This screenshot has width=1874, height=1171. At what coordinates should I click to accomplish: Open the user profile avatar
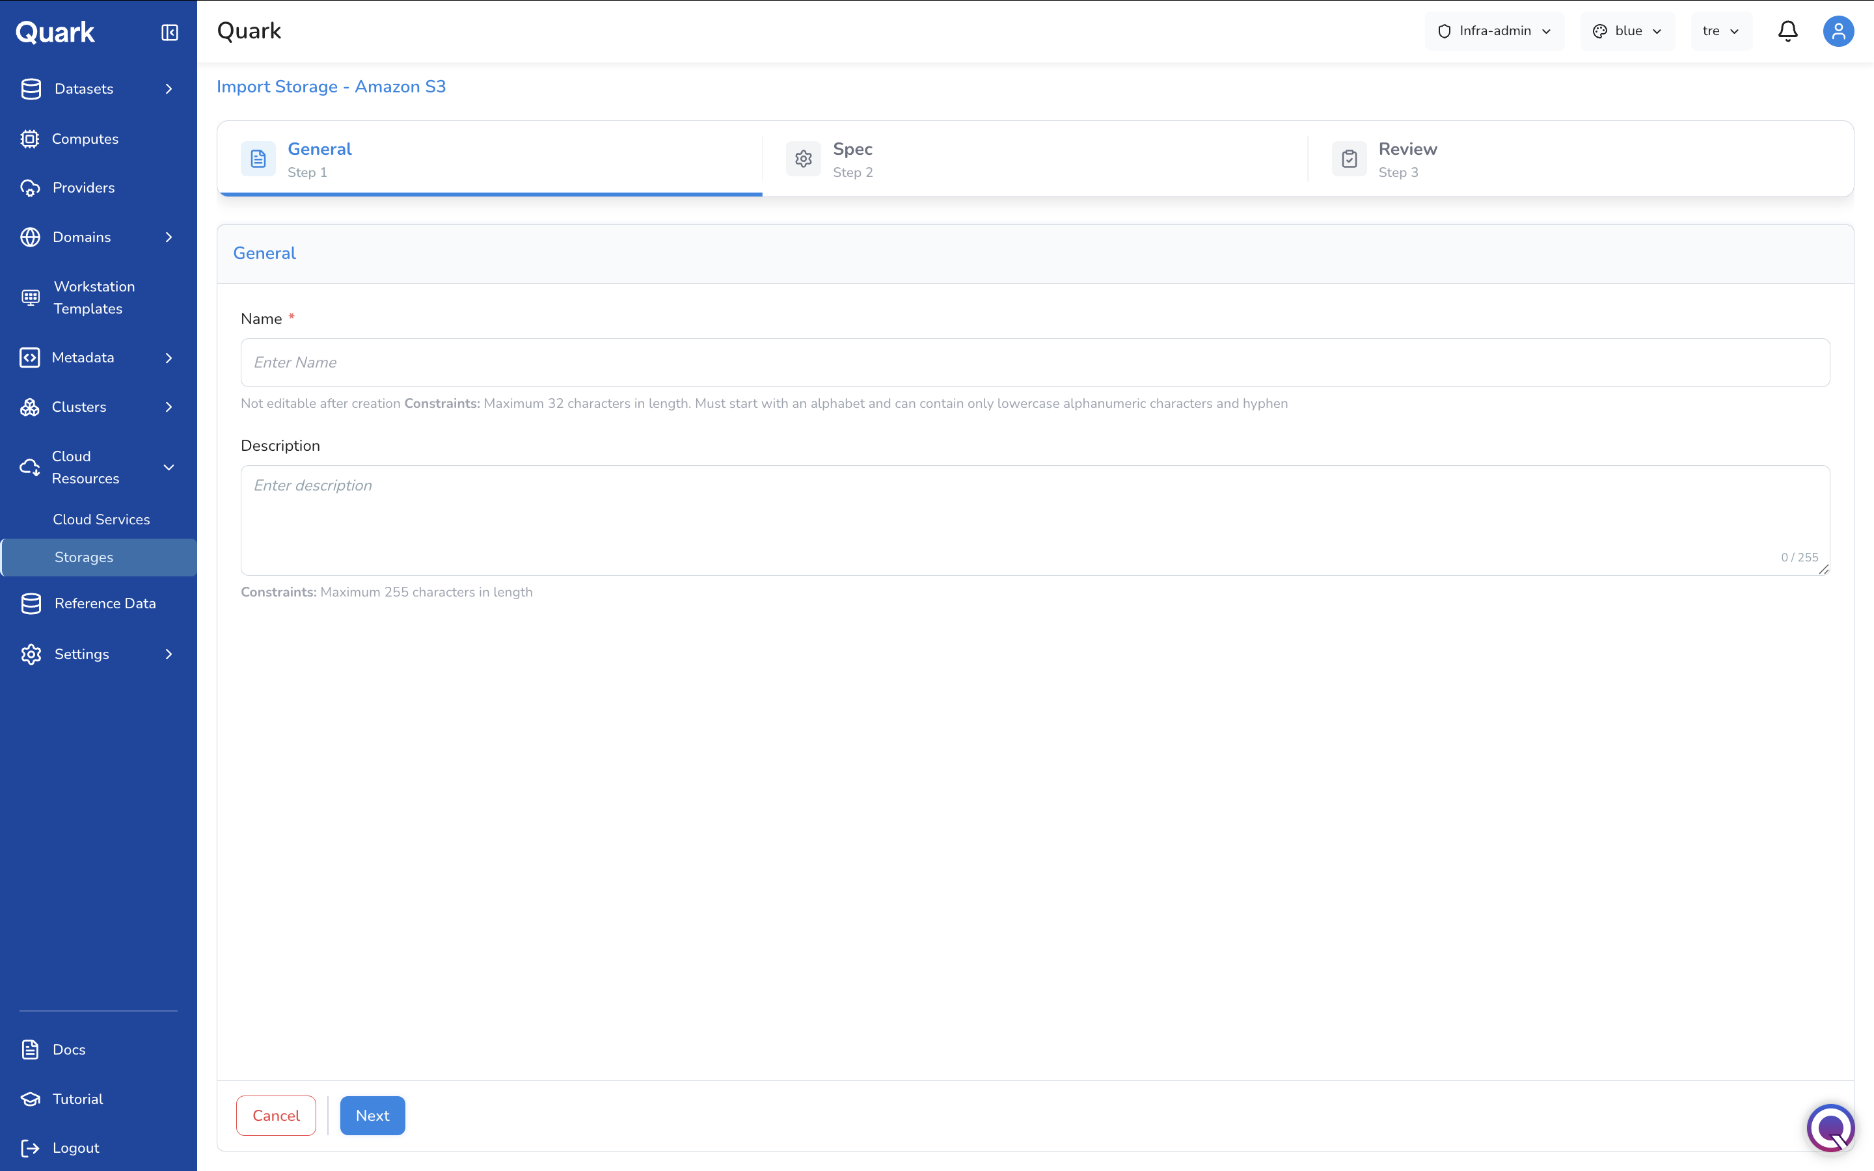(1838, 31)
